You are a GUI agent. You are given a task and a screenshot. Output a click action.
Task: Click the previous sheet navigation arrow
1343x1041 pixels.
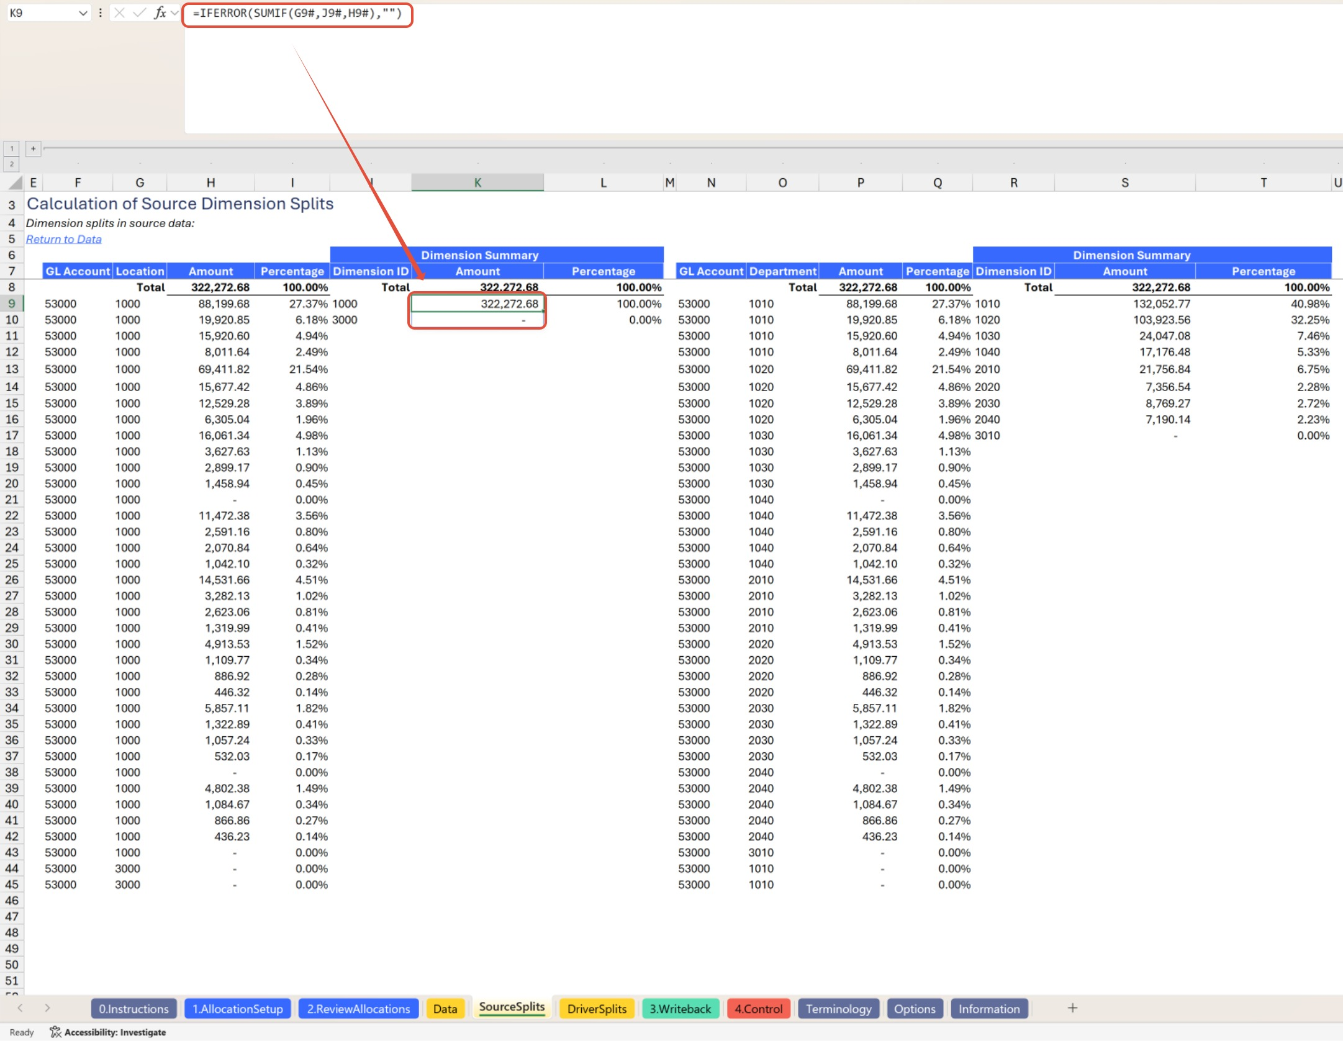[20, 1008]
